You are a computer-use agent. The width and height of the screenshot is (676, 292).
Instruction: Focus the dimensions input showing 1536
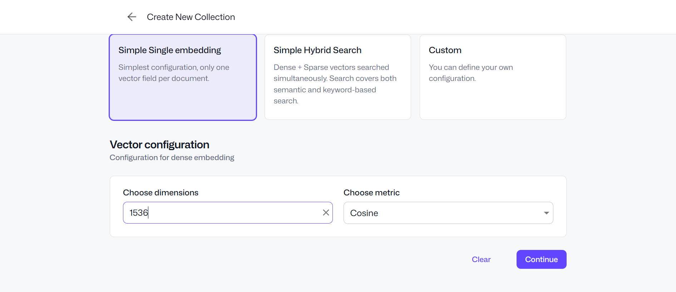tap(222, 213)
